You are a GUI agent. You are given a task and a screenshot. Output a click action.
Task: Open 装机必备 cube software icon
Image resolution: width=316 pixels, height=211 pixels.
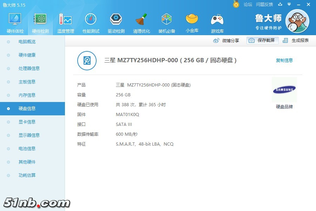pos(166,19)
